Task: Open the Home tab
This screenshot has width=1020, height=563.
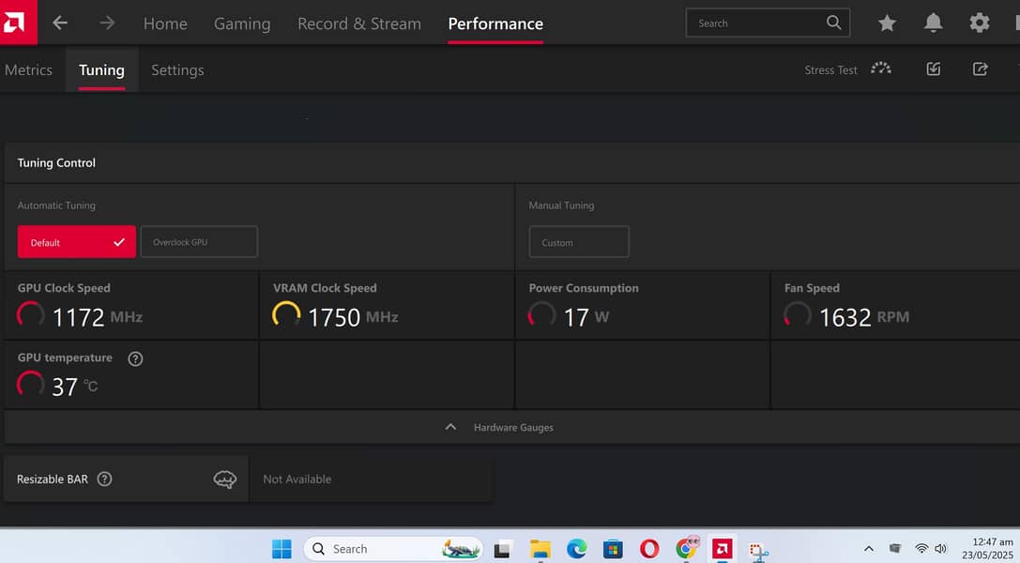Action: (x=165, y=24)
